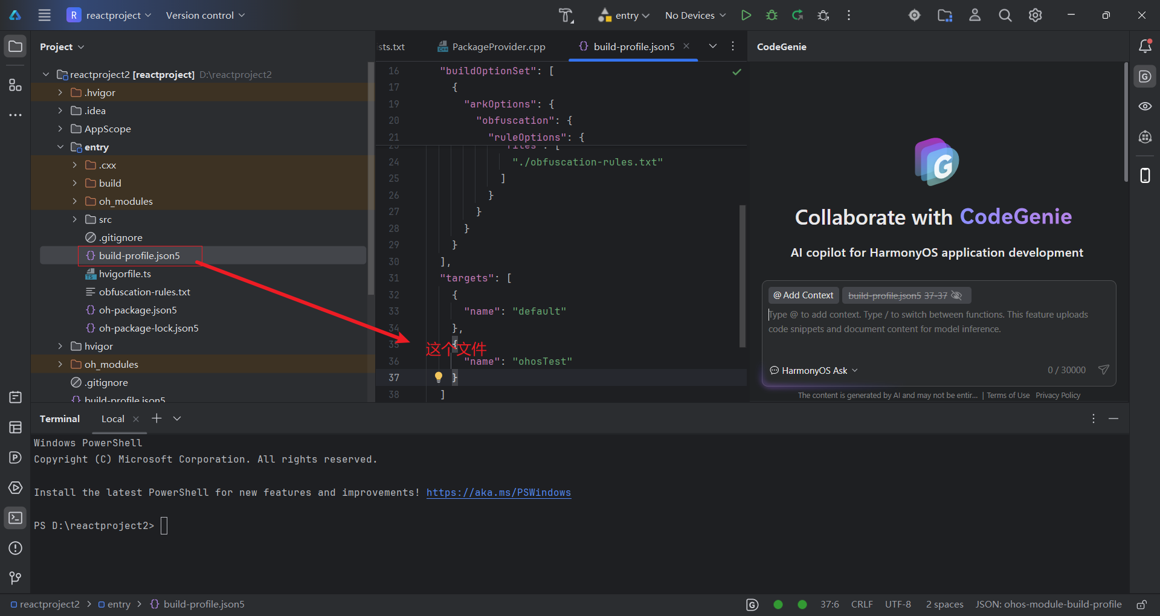Open the Structure tool window icon
The width and height of the screenshot is (1160, 616).
point(16,85)
